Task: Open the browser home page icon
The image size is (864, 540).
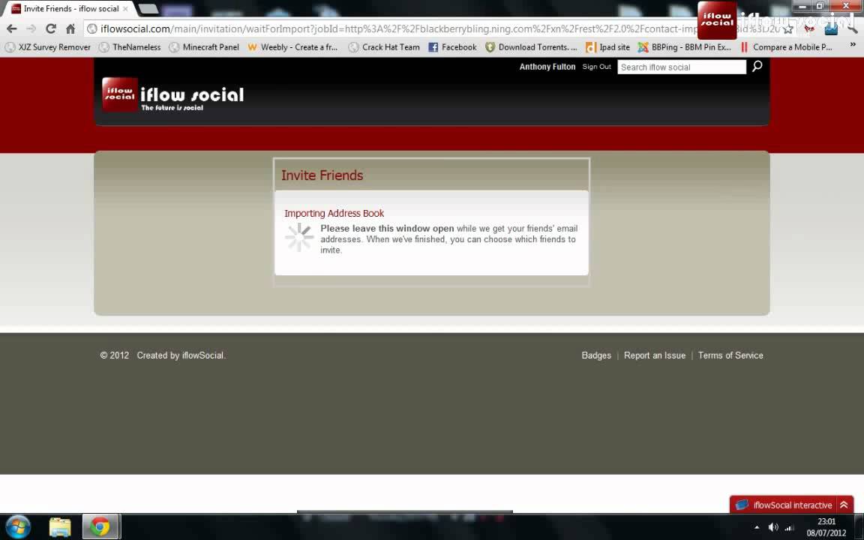Action: 70,28
